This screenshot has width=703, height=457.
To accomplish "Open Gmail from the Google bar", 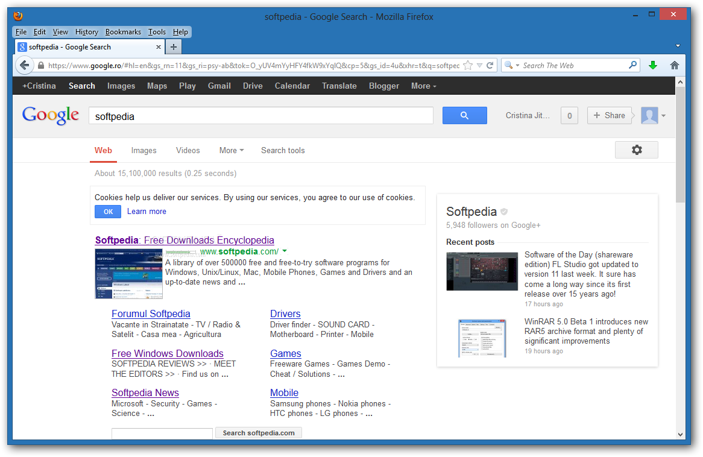I will point(219,86).
